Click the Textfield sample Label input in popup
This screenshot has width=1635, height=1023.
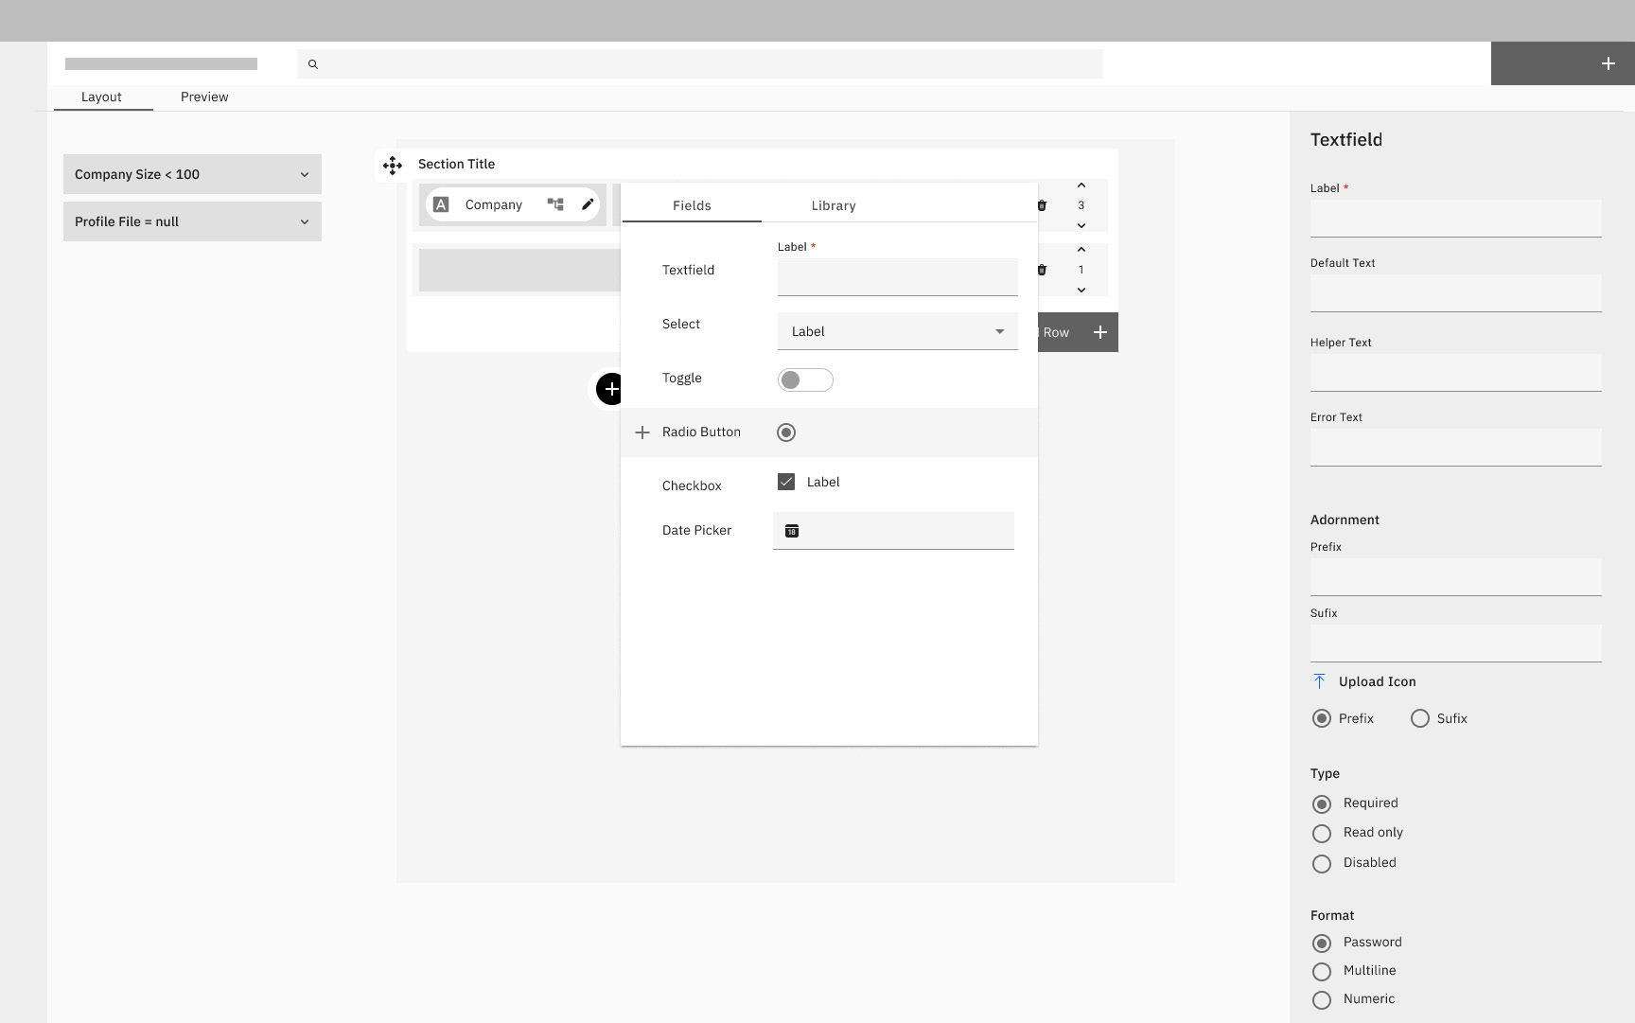coord(897,277)
